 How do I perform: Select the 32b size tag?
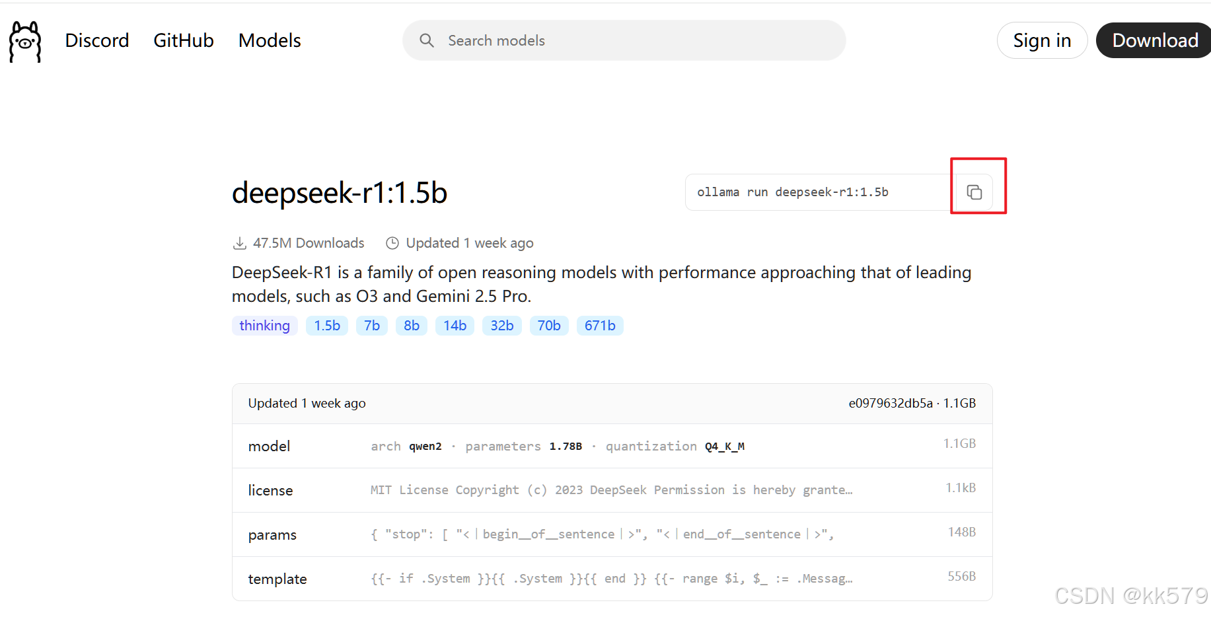(x=502, y=326)
